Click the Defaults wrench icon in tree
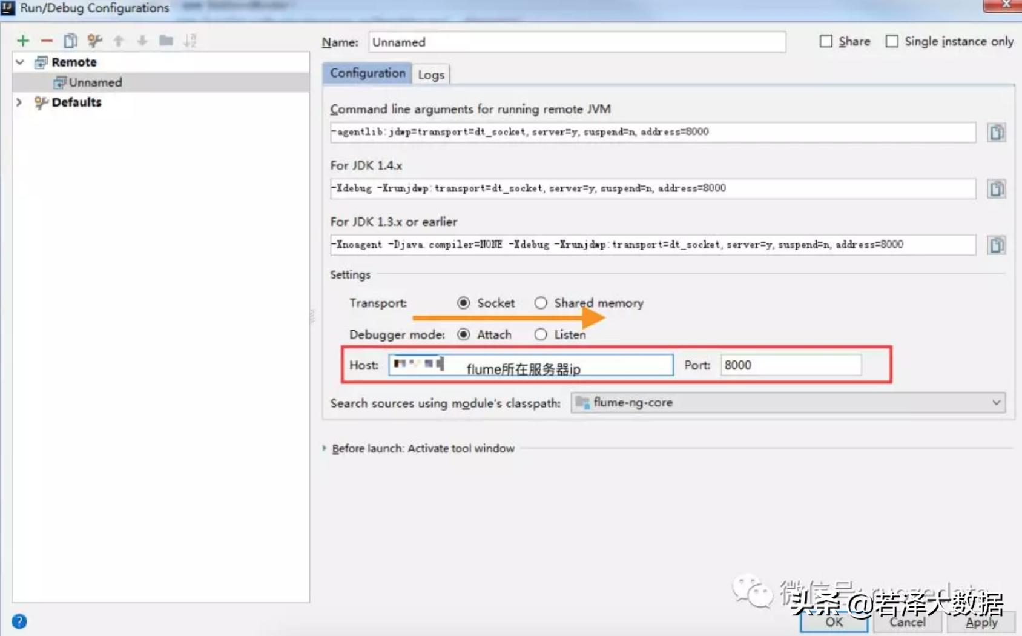This screenshot has height=636, width=1022. coord(41,102)
